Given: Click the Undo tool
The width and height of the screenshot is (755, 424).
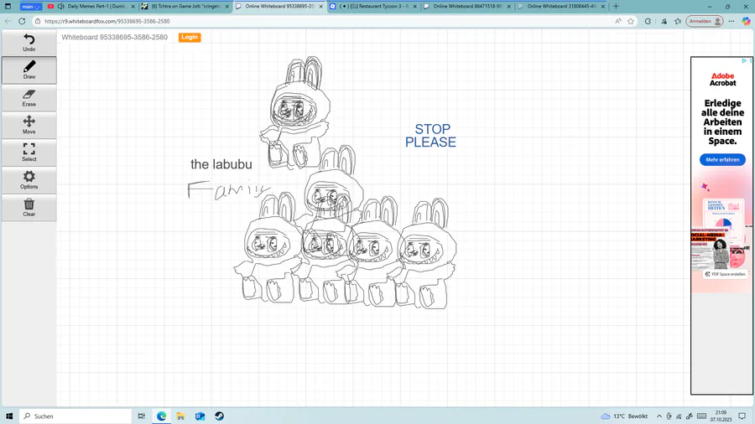Looking at the screenshot, I should pyautogui.click(x=29, y=42).
